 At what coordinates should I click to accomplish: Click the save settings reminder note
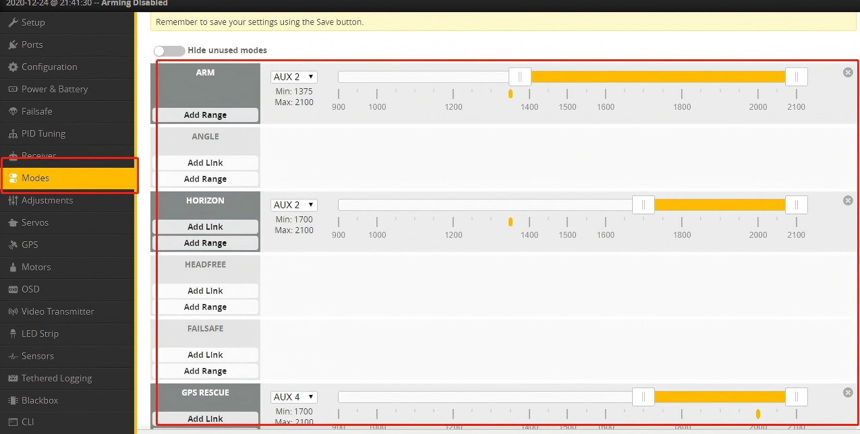point(504,22)
